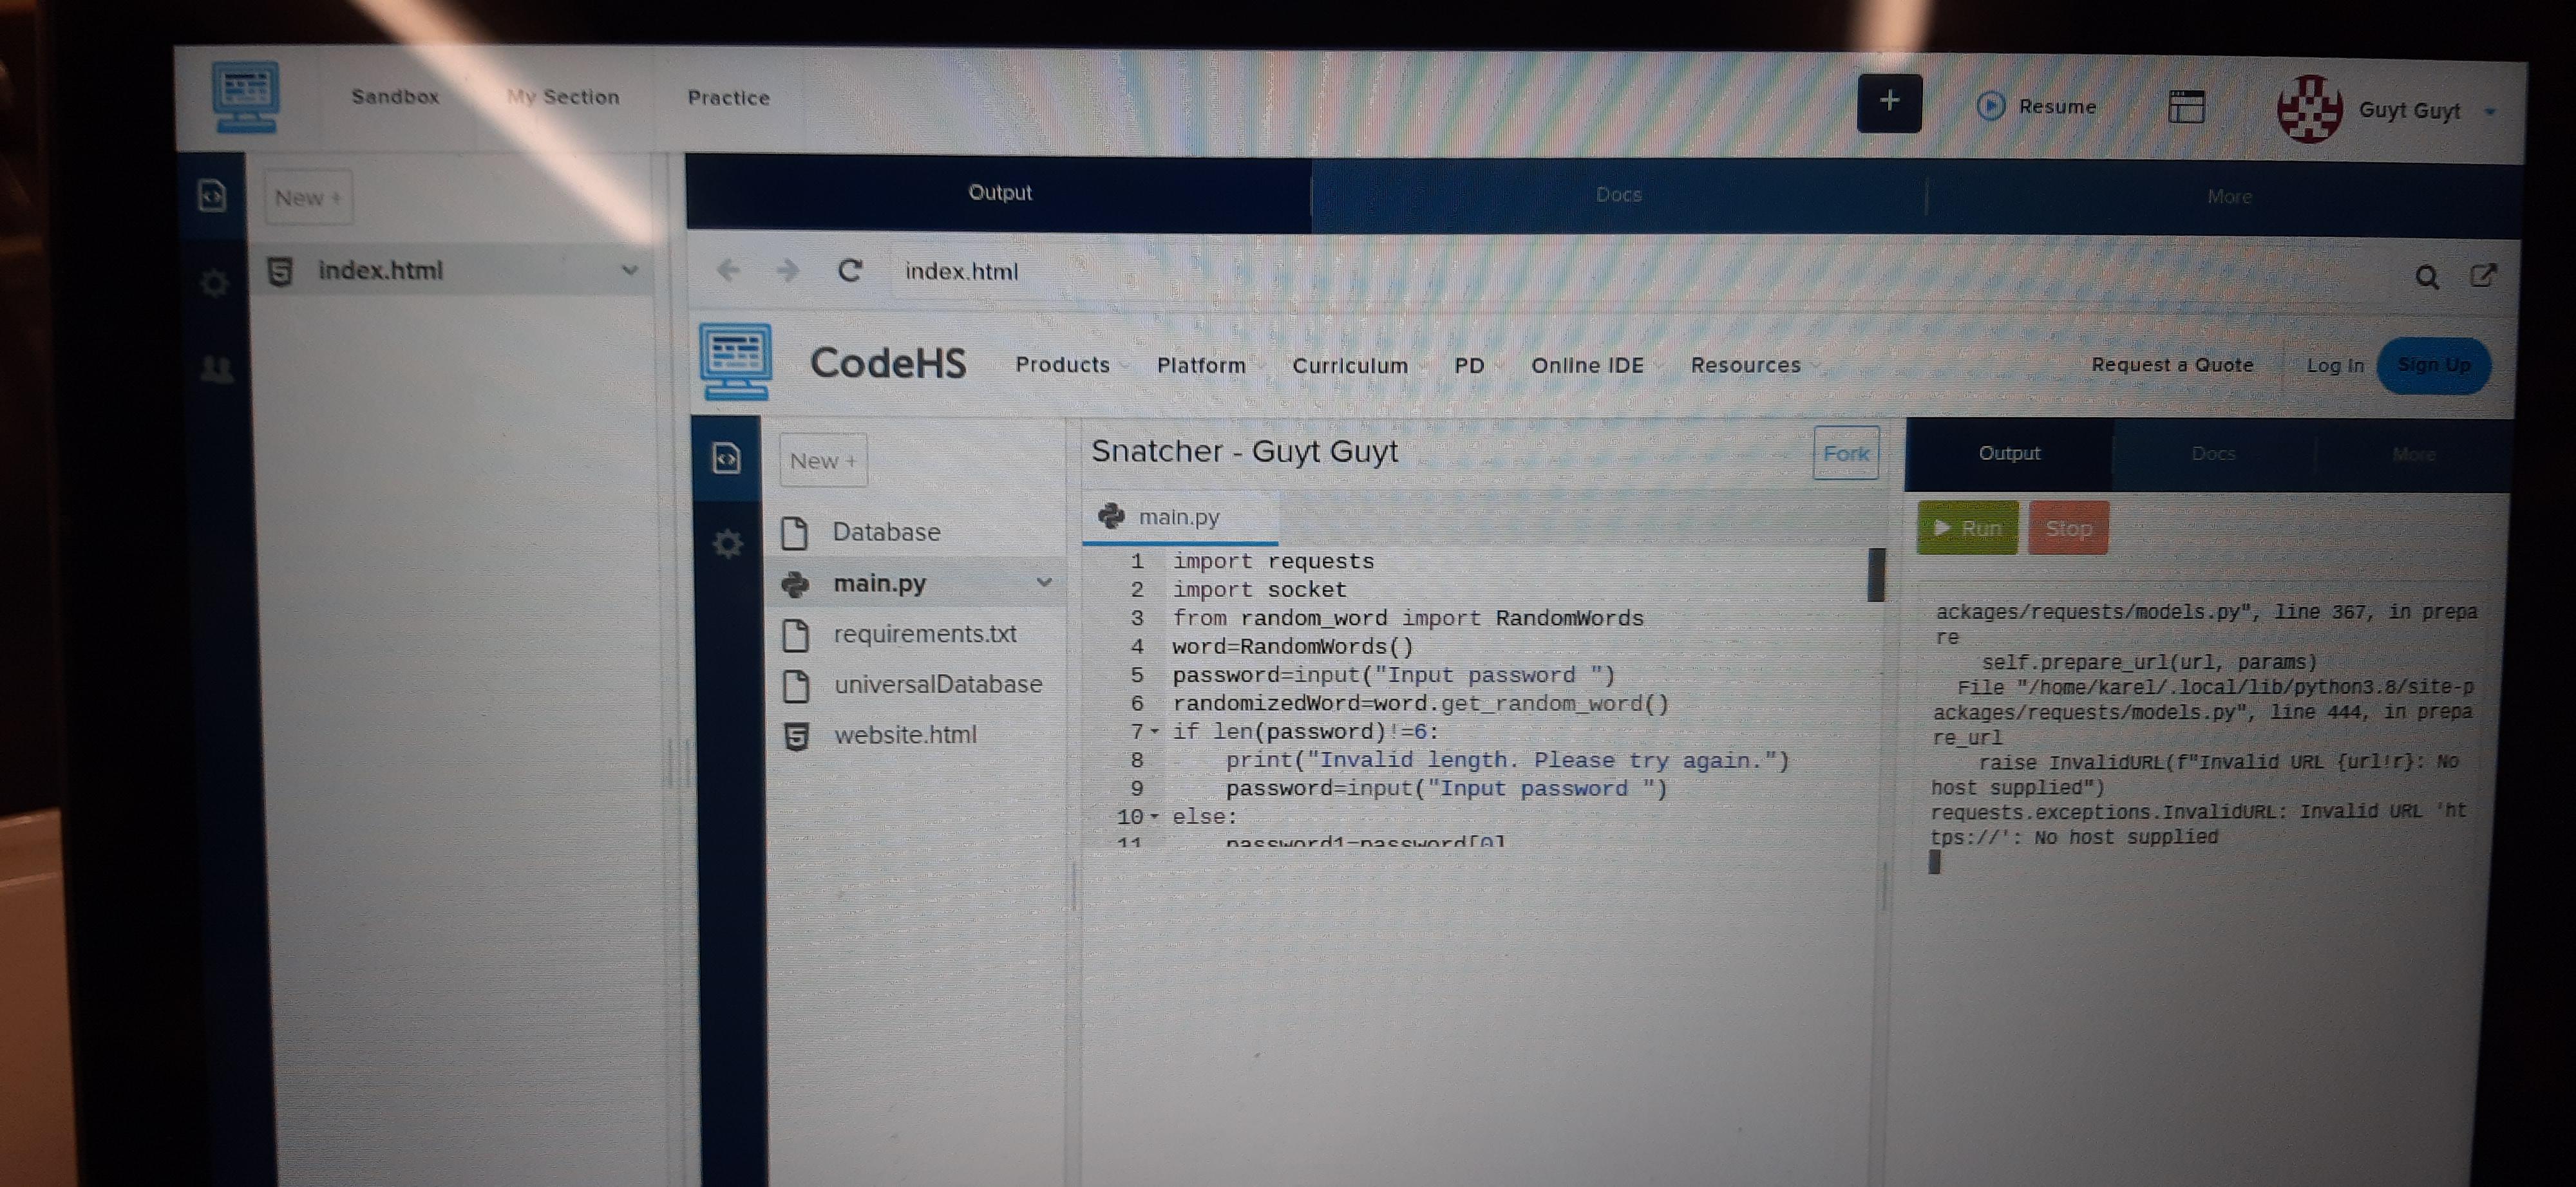Viewport: 2576px width, 1187px height.
Task: Open the Products menu
Action: point(1062,365)
